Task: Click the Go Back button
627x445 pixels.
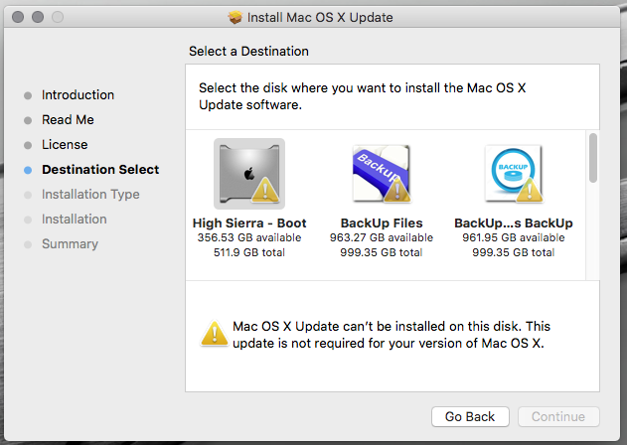Action: click(x=470, y=416)
